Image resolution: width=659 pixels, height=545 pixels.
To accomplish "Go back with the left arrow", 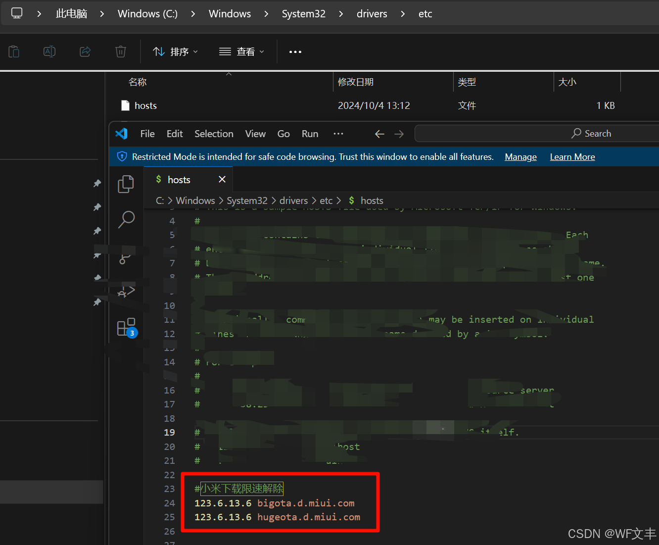I will point(379,134).
